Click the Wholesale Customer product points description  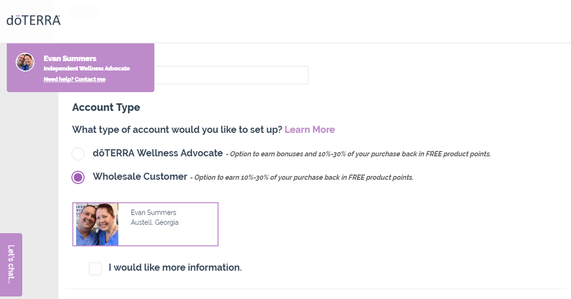302,178
